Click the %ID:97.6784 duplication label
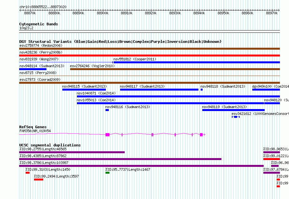This screenshot has width=289, height=199. click(276, 169)
